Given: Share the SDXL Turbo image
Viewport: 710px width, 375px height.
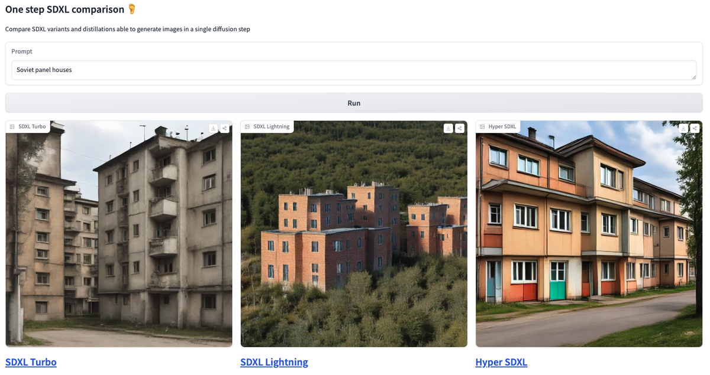Looking at the screenshot, I should tap(225, 128).
